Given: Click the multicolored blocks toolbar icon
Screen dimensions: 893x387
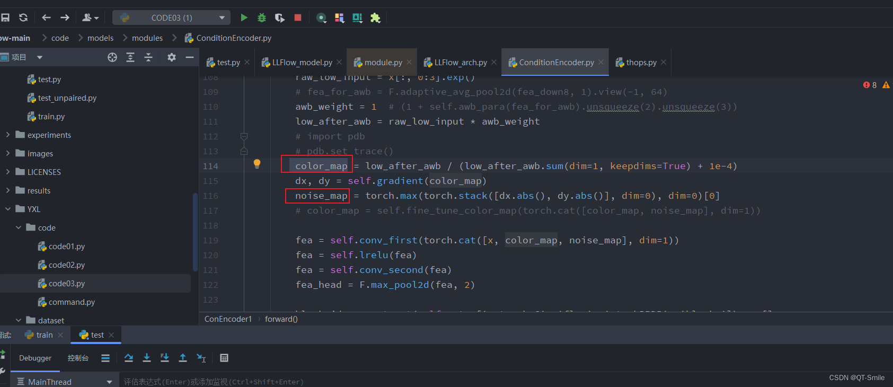Looking at the screenshot, I should pos(340,18).
